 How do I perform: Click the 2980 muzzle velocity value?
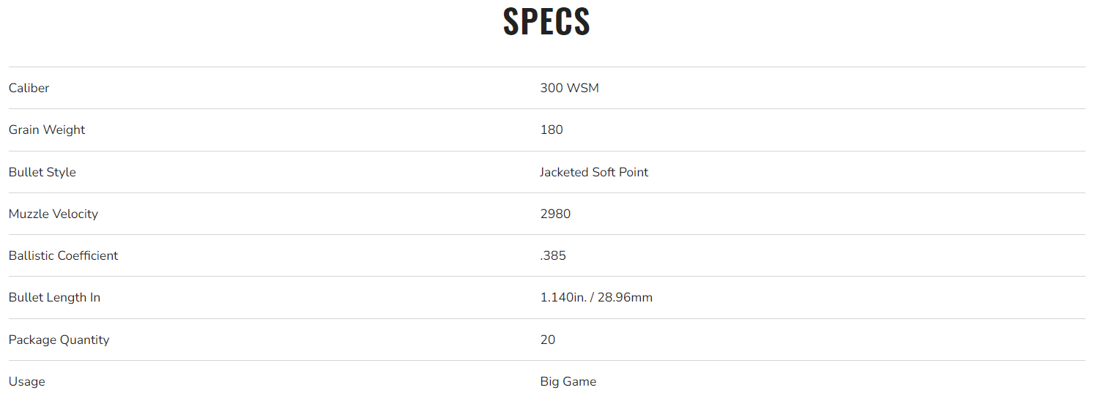click(555, 214)
